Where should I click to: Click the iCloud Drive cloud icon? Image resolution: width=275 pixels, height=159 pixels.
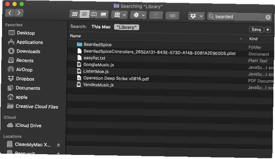tap(10, 125)
